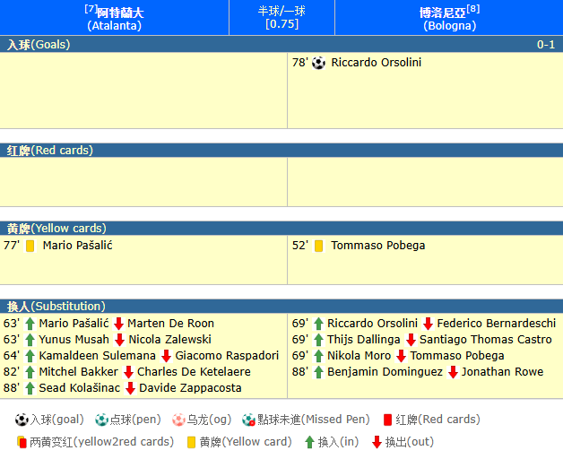563x459 pixels.
Task: Click green in-arrow before Mario Pašalić substitution
Action: (30, 324)
